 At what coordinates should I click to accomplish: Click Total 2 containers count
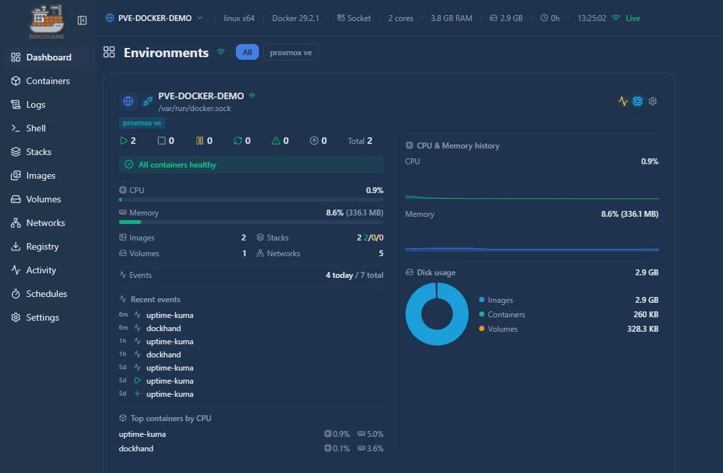360,141
